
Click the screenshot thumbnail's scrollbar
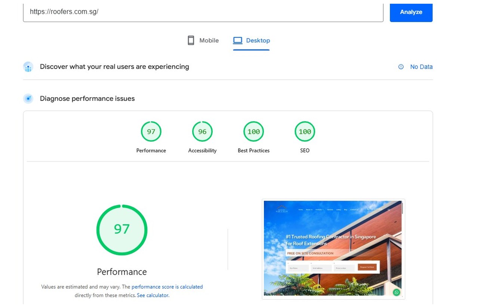402,208
